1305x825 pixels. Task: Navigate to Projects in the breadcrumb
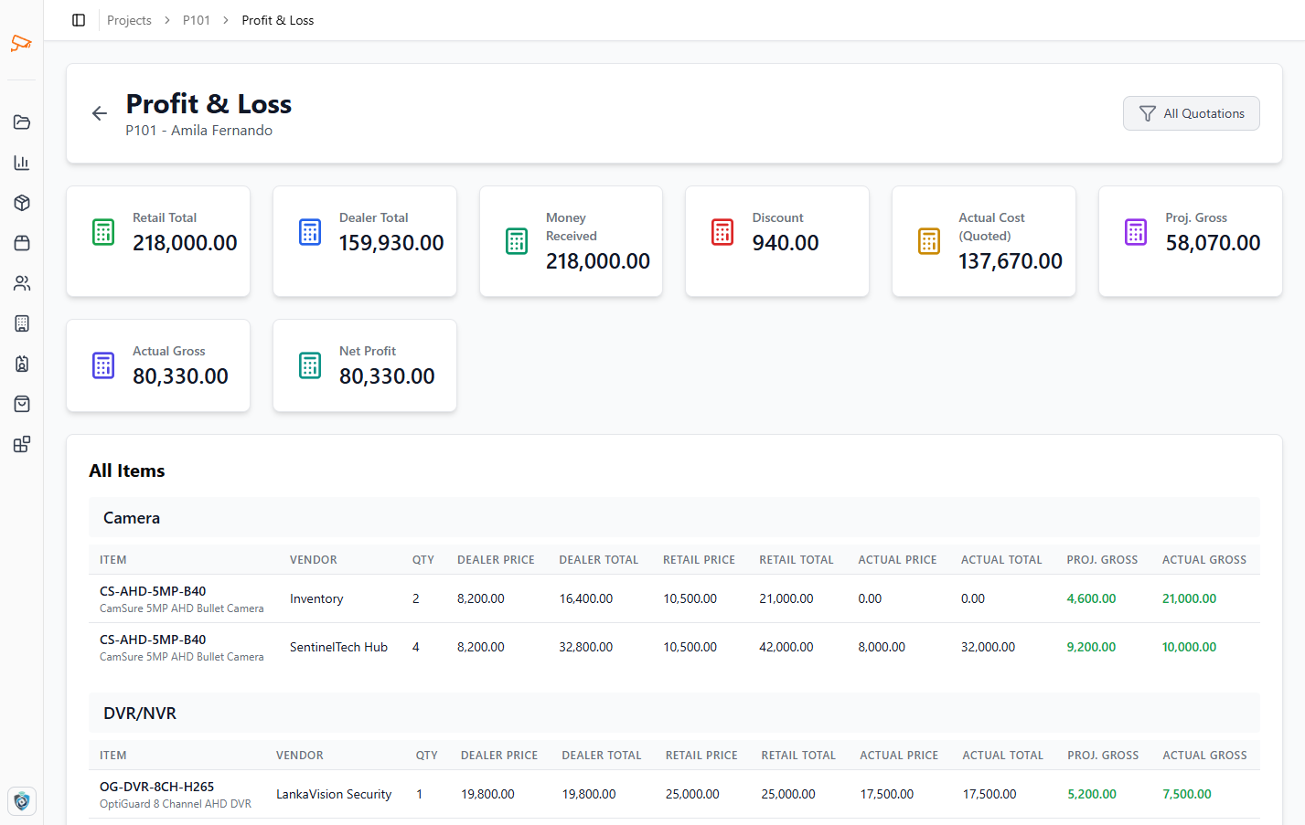click(x=129, y=20)
